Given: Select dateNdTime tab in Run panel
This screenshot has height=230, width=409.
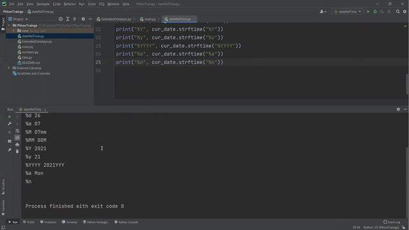Looking at the screenshot, I should coord(32,109).
